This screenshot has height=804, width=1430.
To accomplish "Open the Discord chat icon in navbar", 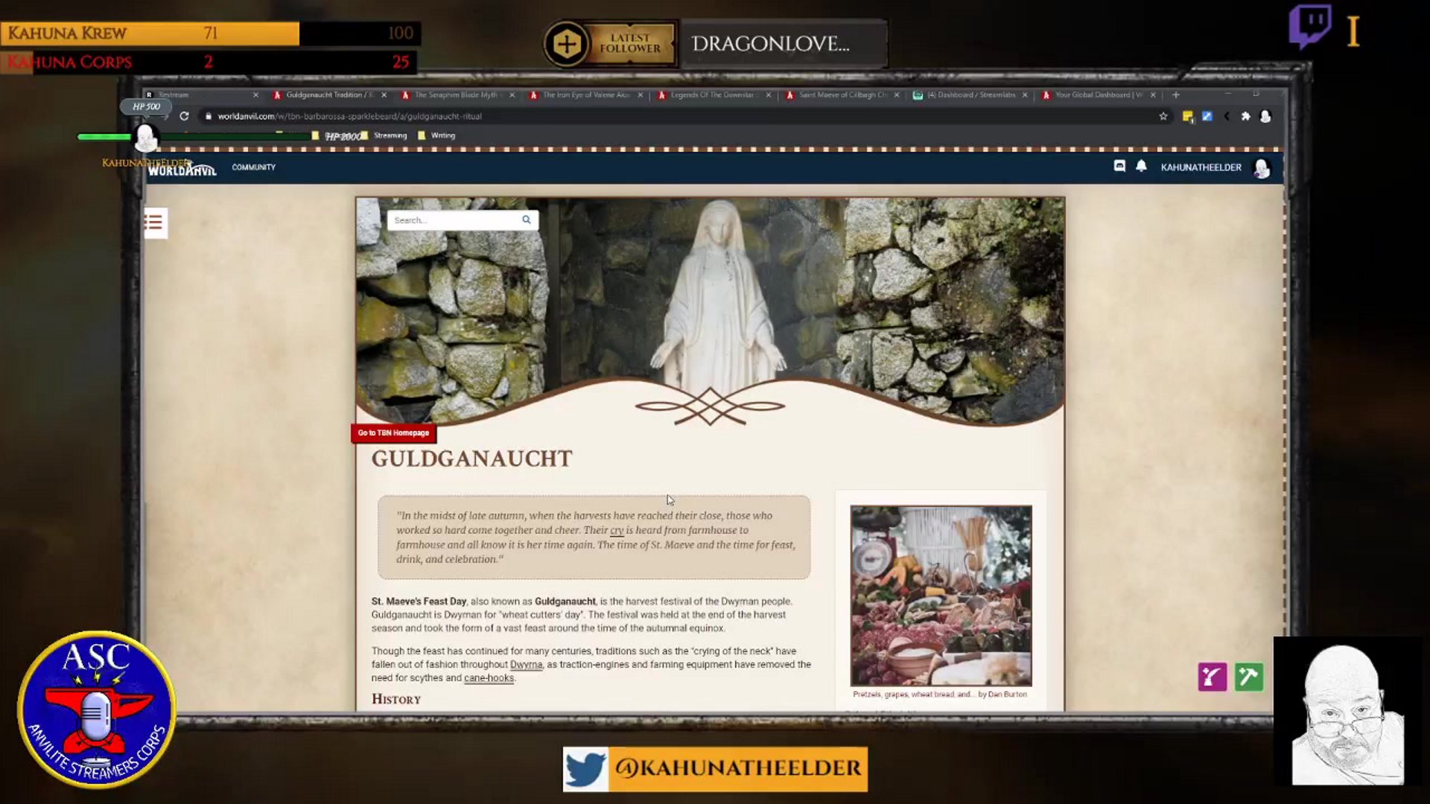I will pos(1119,166).
